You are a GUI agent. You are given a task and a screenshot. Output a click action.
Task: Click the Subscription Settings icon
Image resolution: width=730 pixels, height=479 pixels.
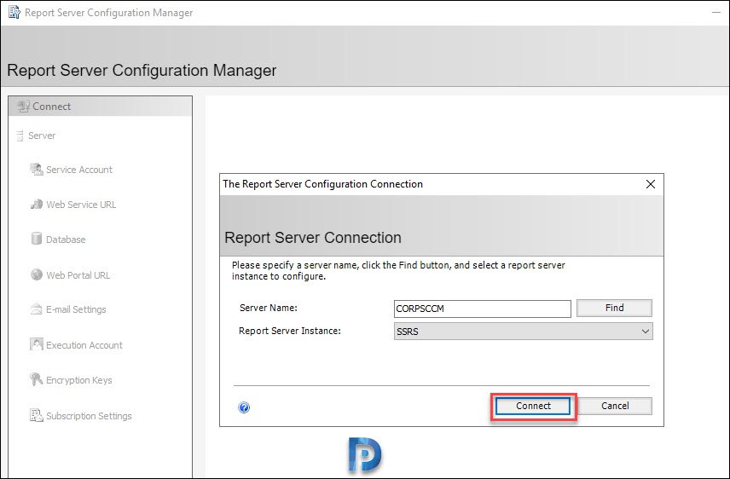point(37,415)
